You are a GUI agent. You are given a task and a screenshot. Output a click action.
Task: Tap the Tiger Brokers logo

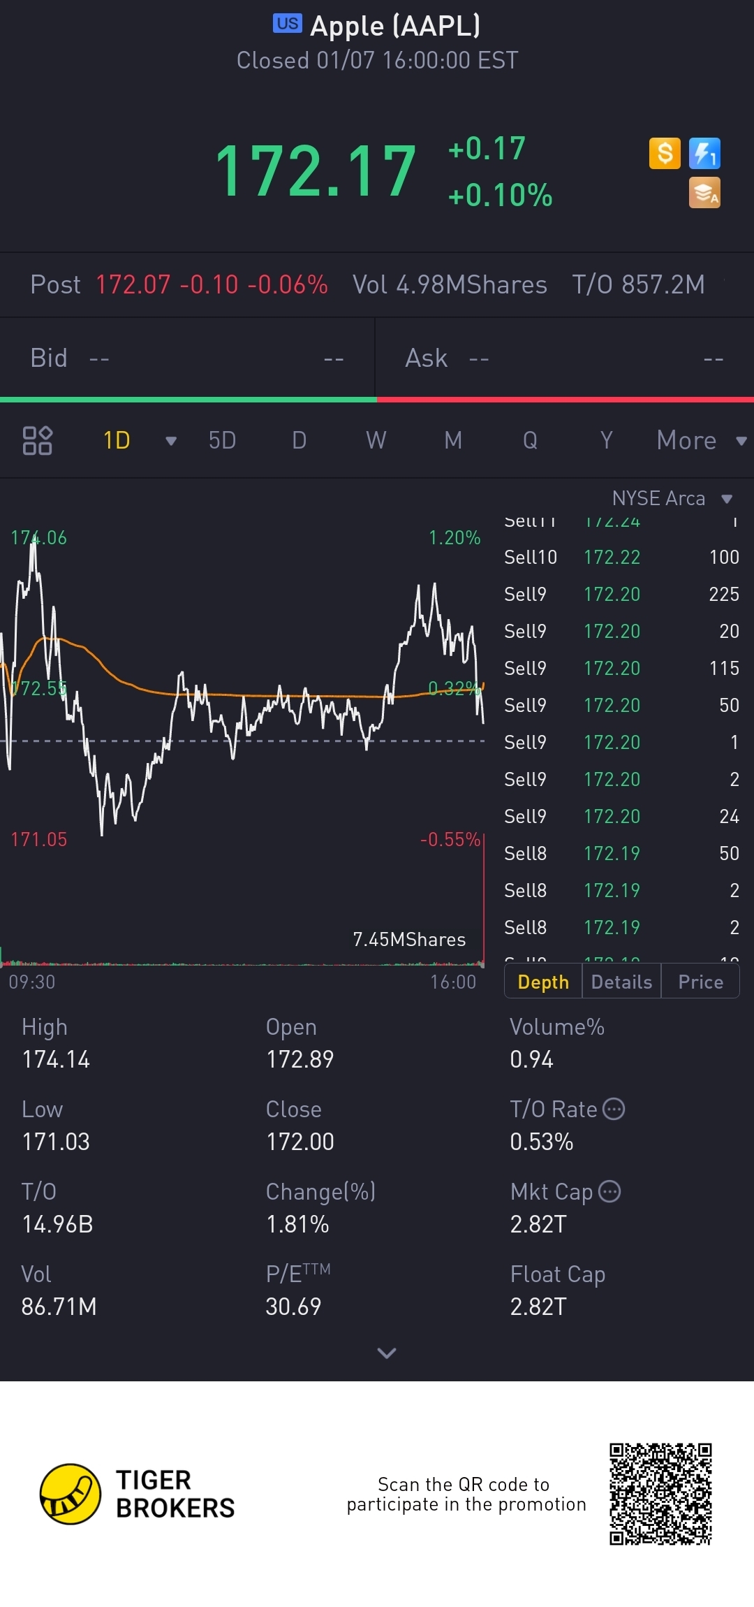[70, 1494]
